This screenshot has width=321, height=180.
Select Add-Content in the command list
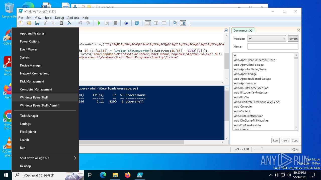(242, 111)
